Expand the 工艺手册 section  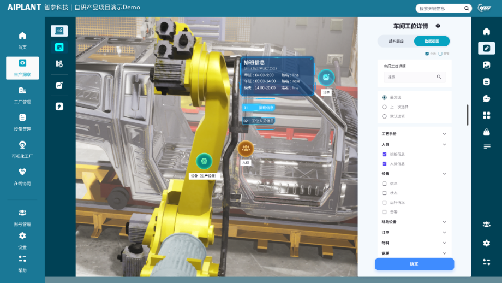444,134
